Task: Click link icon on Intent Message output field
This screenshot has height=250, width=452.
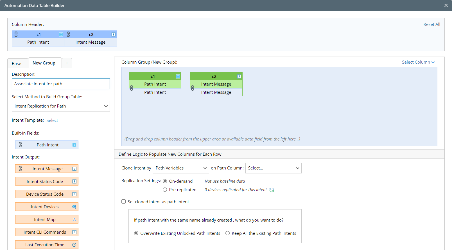Action: 20,169
